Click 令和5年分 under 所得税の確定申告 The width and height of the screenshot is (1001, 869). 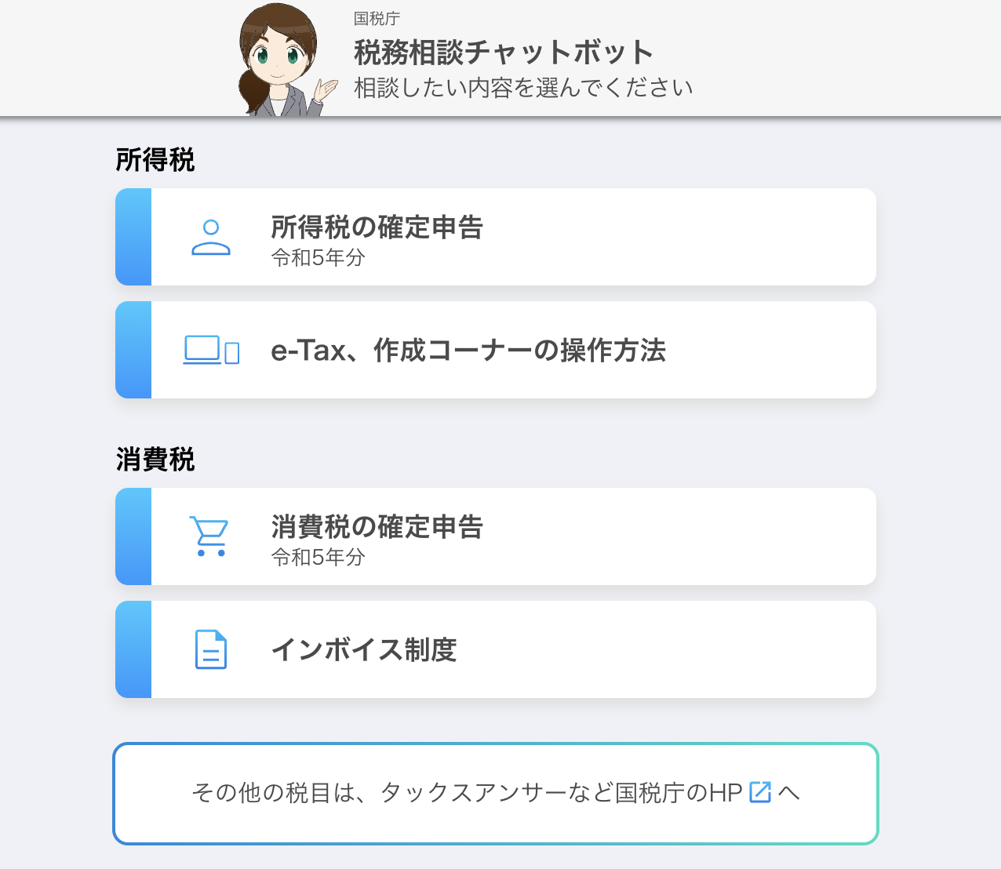(x=318, y=257)
